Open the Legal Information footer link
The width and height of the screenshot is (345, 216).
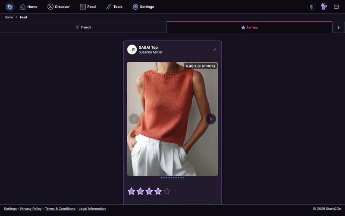(92, 209)
